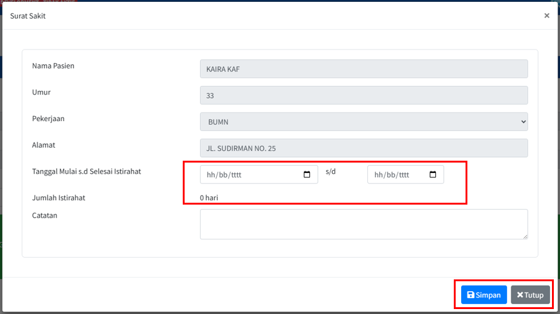Image resolution: width=560 pixels, height=314 pixels.
Task: Open the start date calendar picker icon
Action: (307, 175)
